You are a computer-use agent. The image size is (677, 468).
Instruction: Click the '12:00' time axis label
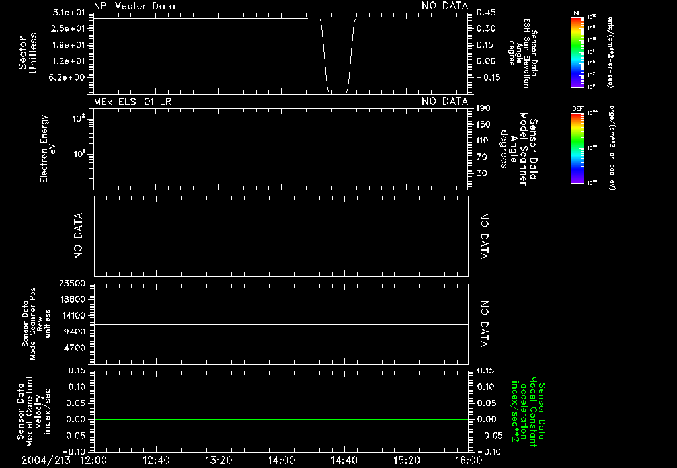coord(94,460)
